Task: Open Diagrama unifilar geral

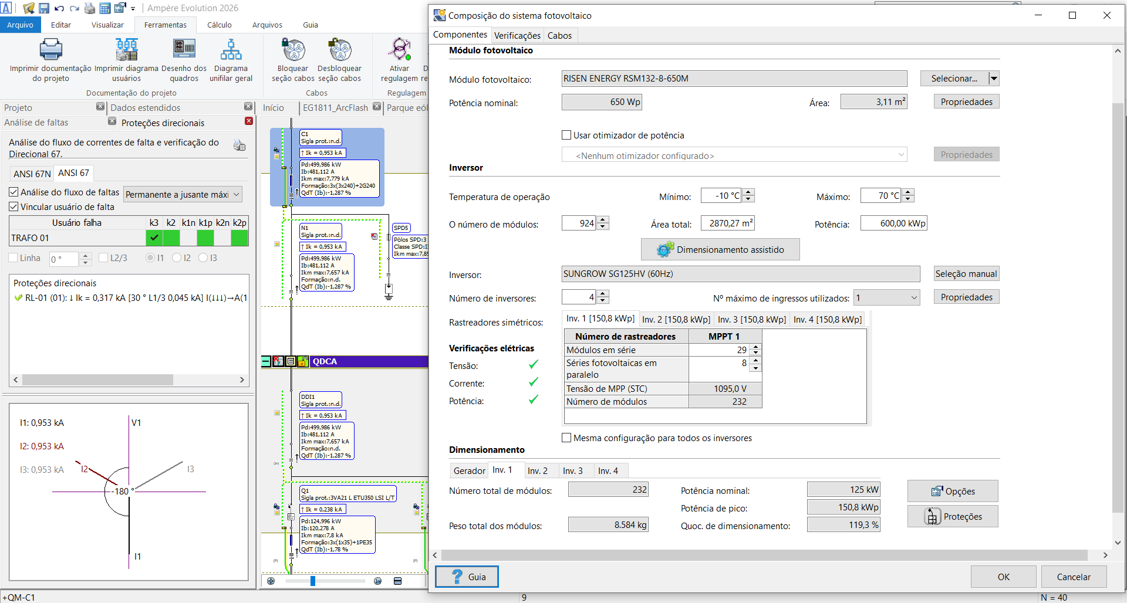Action: 231,50
